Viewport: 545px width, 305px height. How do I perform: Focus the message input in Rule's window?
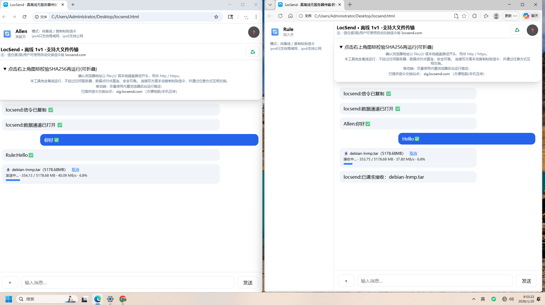435,281
